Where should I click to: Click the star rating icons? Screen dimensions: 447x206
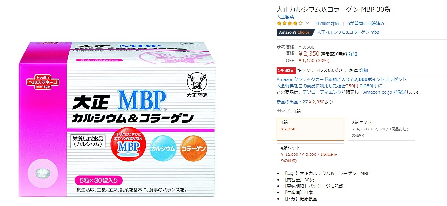pyautogui.click(x=290, y=23)
